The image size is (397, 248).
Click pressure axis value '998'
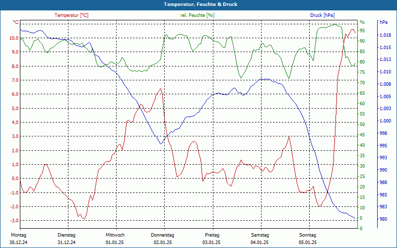click(x=383, y=133)
